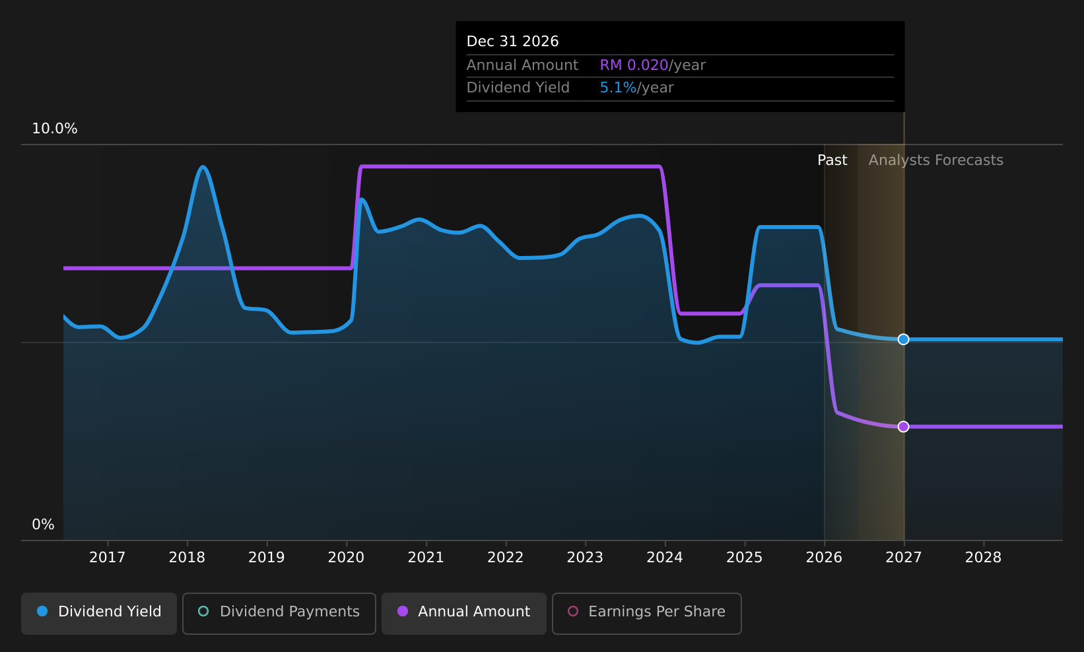Click the 2024 x-axis label
1084x652 pixels.
pos(665,558)
